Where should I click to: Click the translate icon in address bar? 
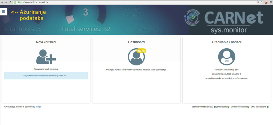coord(258,2)
